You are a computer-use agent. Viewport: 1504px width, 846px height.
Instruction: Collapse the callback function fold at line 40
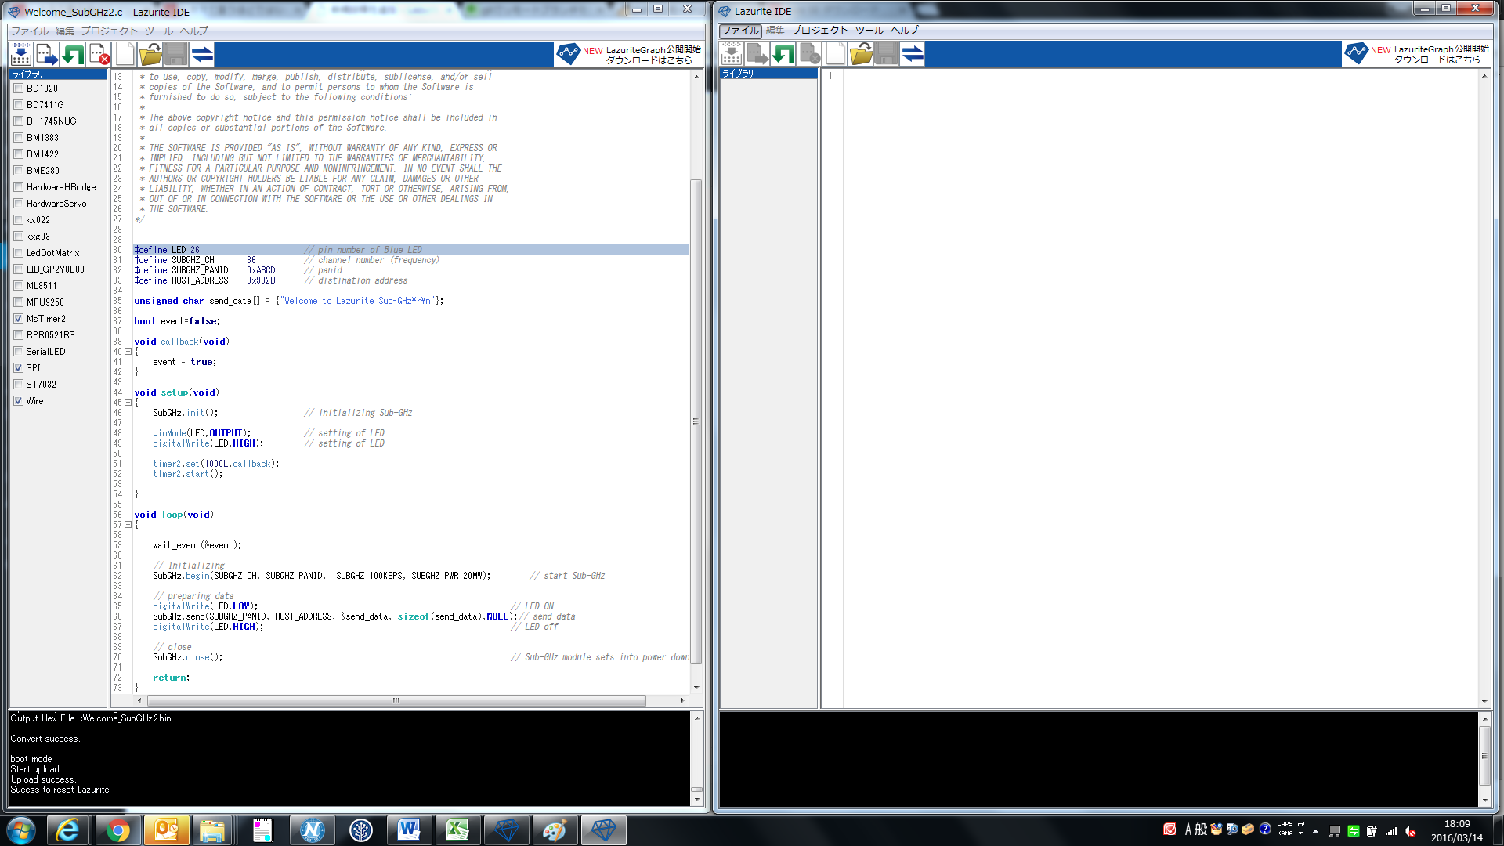coord(128,352)
